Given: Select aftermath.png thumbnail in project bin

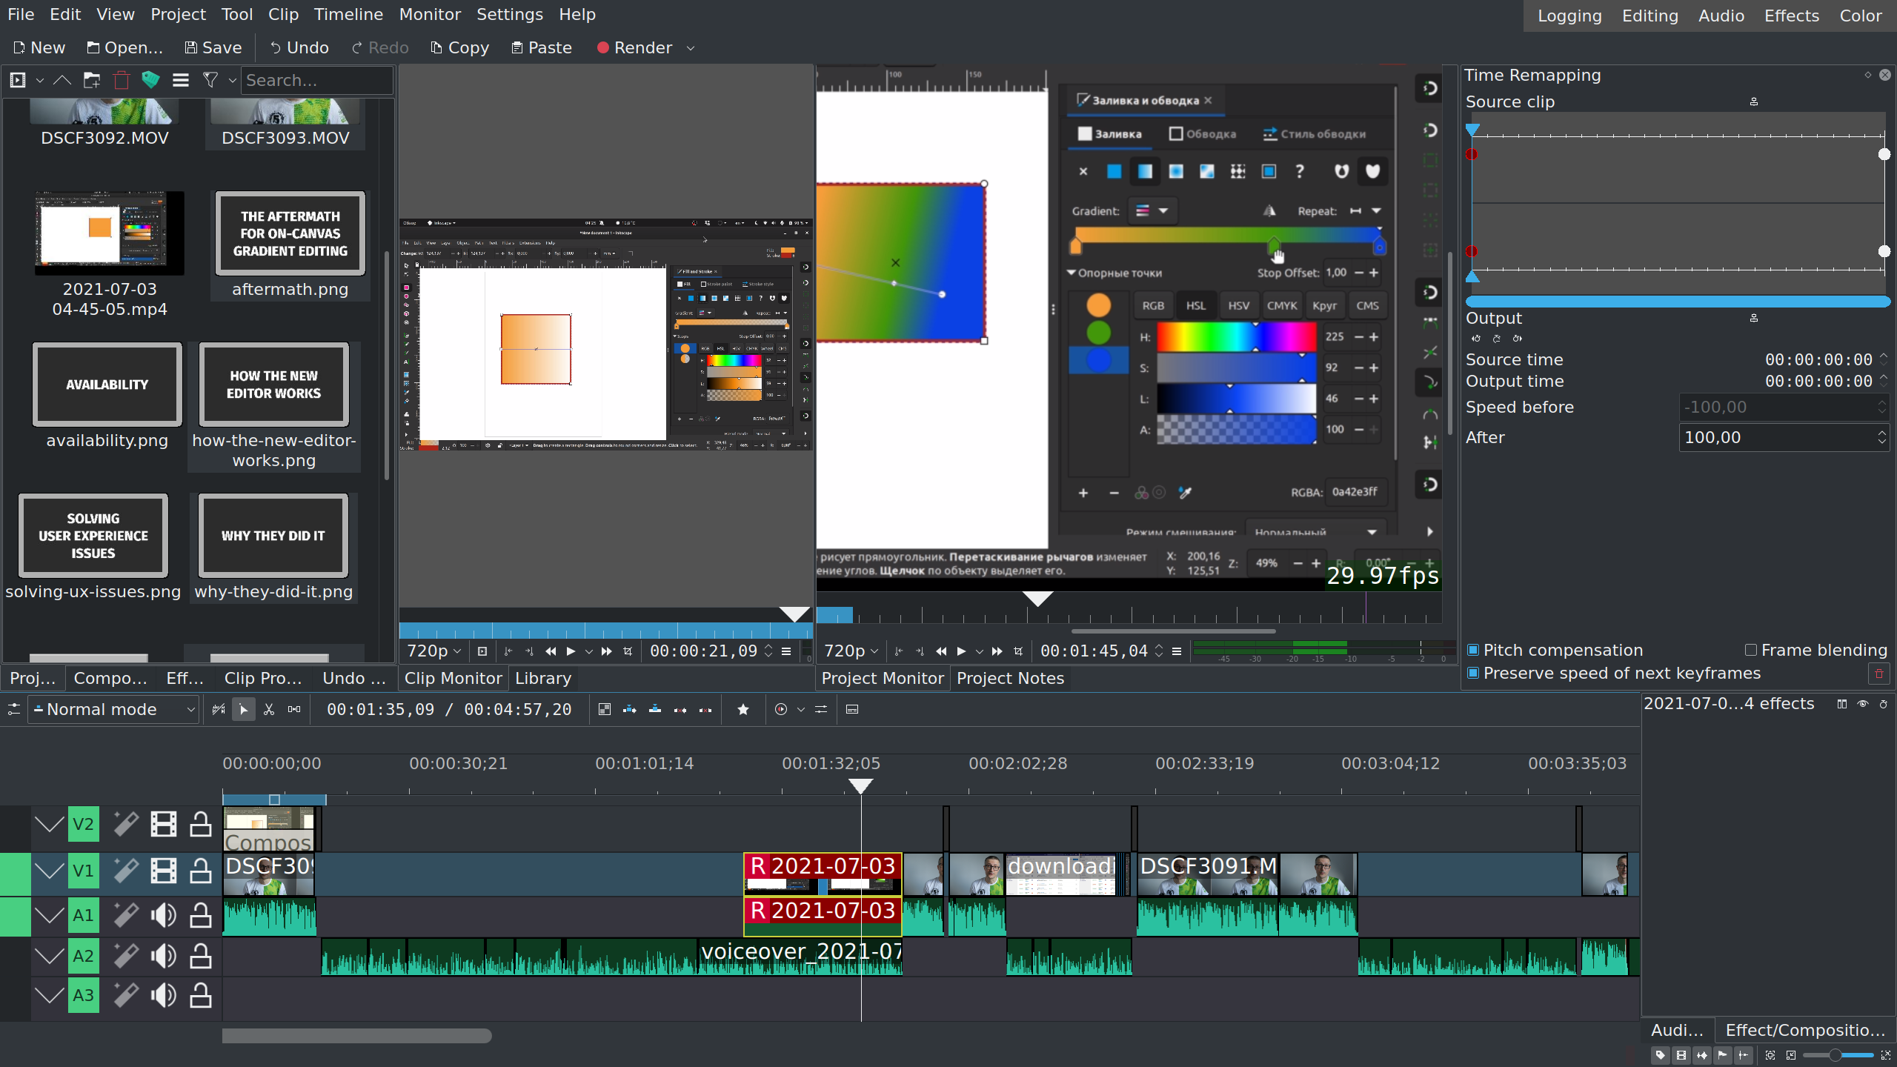Looking at the screenshot, I should 290,233.
